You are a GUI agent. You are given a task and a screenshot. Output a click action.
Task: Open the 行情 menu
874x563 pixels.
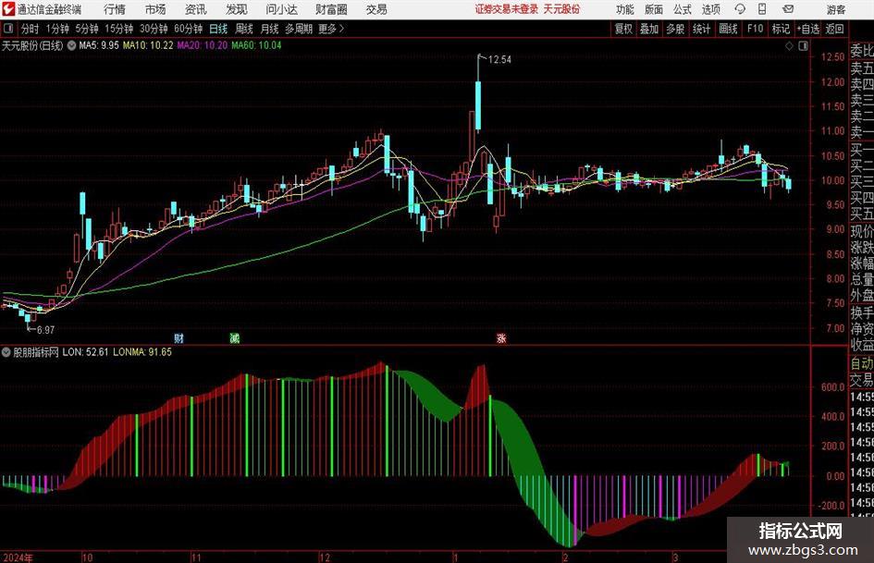[x=115, y=9]
